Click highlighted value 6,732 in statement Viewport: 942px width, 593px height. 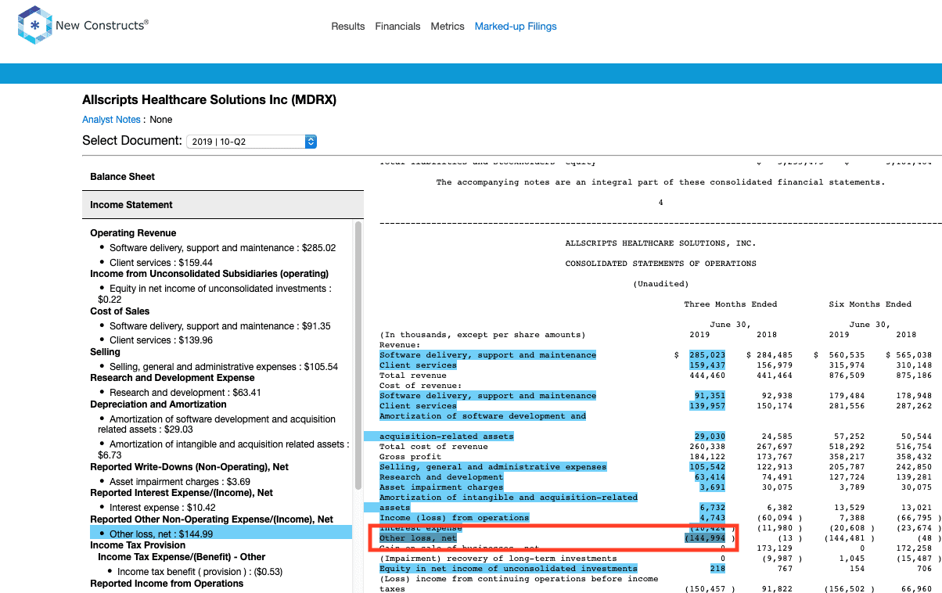tap(712, 508)
